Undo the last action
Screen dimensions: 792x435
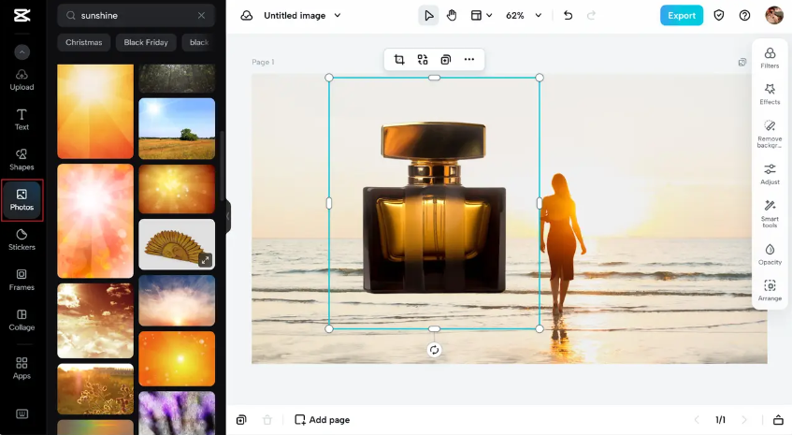[x=568, y=16]
